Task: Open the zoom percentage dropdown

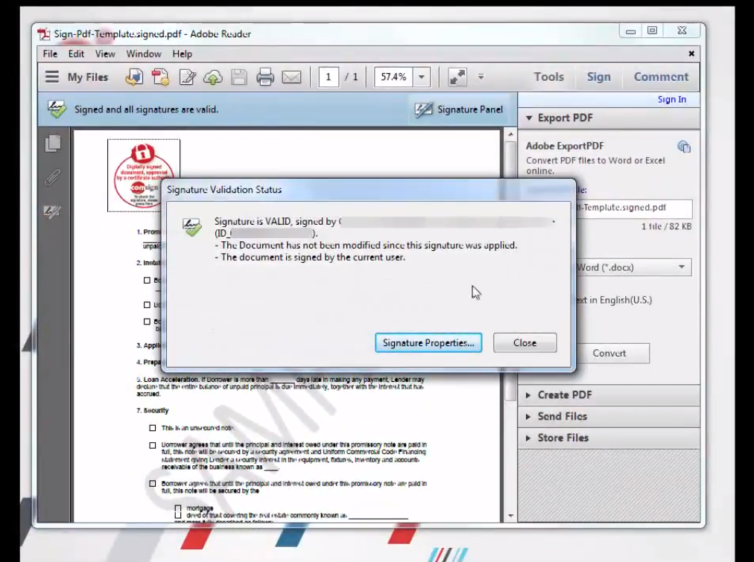Action: pyautogui.click(x=420, y=77)
